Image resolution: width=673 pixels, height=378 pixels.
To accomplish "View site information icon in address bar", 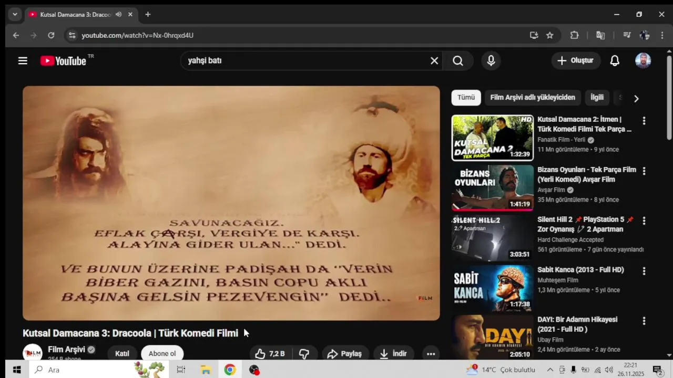I will [72, 35].
